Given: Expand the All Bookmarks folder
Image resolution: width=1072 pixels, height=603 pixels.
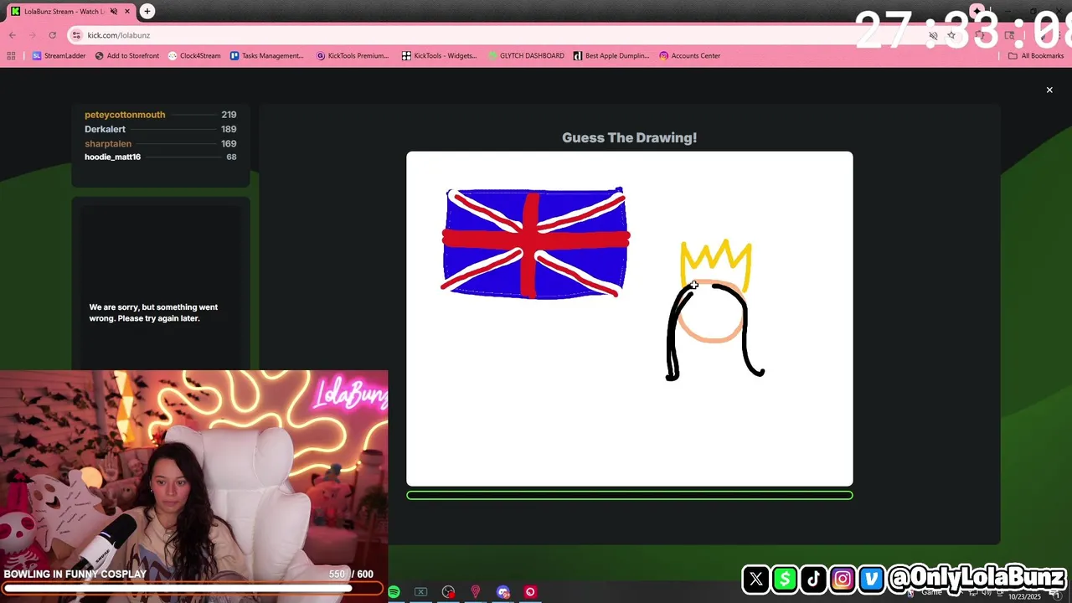Looking at the screenshot, I should pos(1036,56).
